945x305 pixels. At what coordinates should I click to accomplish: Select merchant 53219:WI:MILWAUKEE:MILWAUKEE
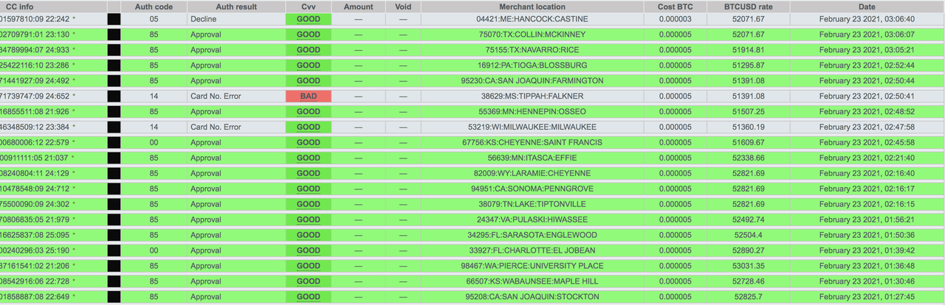[x=532, y=127]
